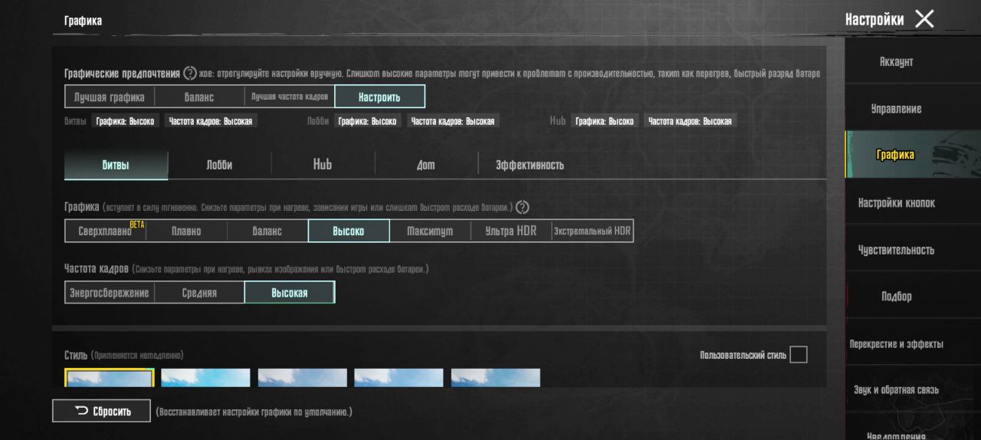
Task: Switch to Дом tab
Action: [426, 165]
